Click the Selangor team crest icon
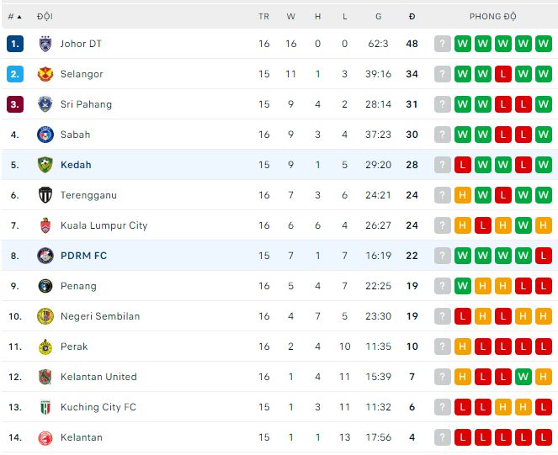The width and height of the screenshot is (558, 455). click(45, 74)
